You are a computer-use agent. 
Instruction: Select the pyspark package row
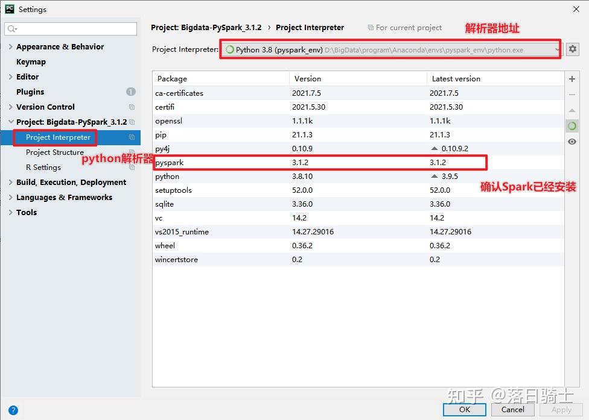[x=358, y=162]
